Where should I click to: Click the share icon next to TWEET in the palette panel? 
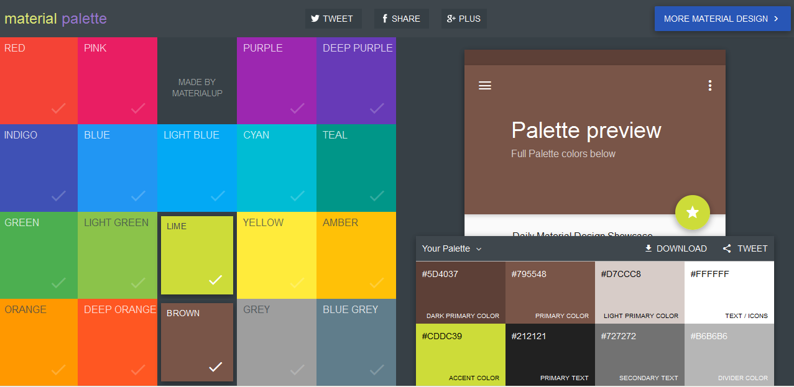pyautogui.click(x=726, y=248)
